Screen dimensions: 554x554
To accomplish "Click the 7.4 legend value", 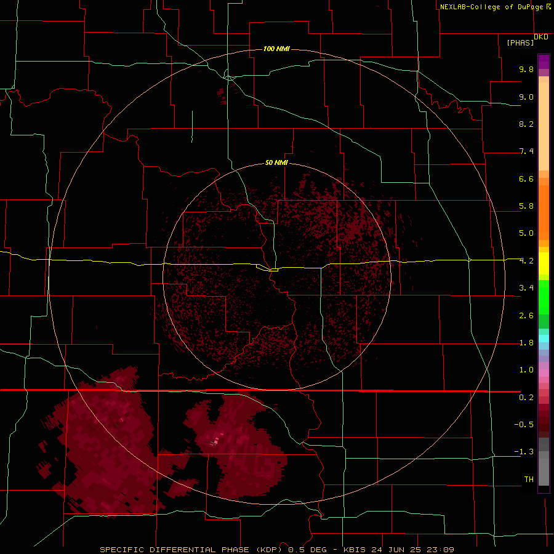I will click(526, 151).
